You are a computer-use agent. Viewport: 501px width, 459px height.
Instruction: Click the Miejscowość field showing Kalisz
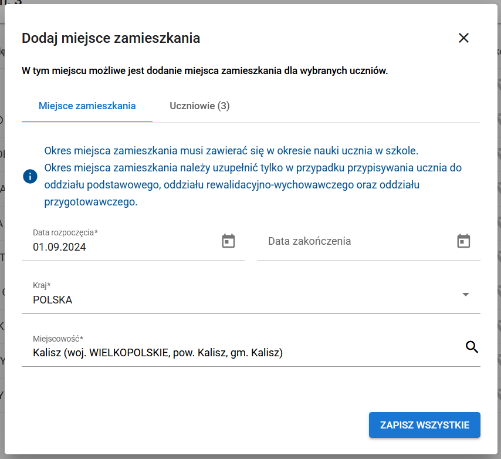click(157, 352)
